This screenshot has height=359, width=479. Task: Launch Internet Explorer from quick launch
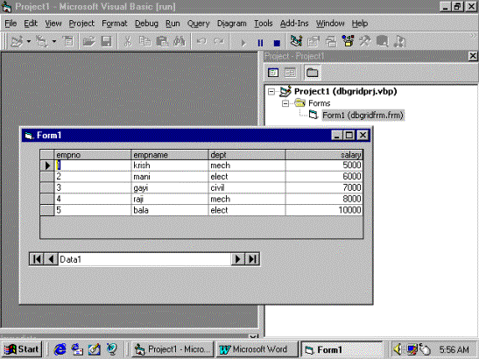60,349
